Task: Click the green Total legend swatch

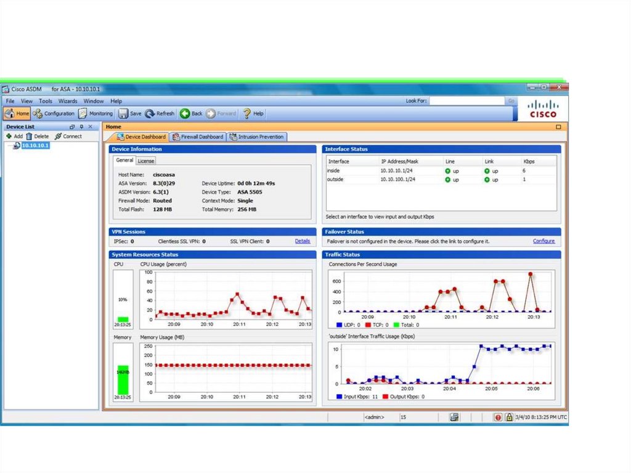Action: point(396,325)
